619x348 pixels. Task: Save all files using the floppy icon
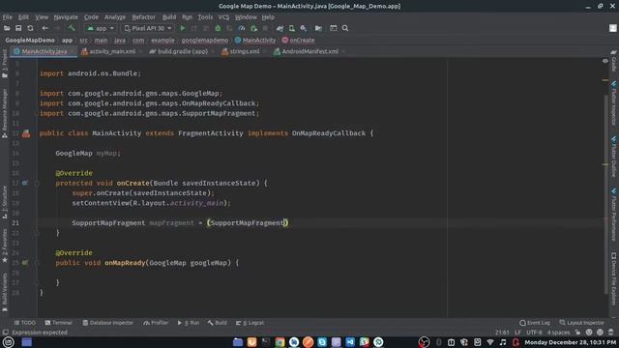click(x=18, y=28)
